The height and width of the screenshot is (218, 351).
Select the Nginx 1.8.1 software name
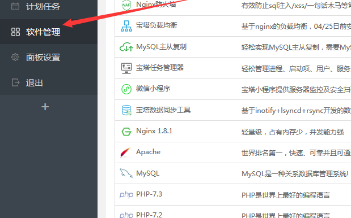point(154,131)
